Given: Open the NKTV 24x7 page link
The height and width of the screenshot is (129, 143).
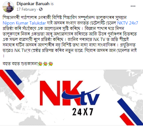Looking at the screenshot, I should click(128, 23).
